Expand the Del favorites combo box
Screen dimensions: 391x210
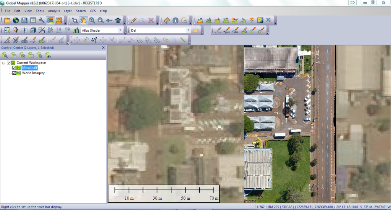coord(188,30)
